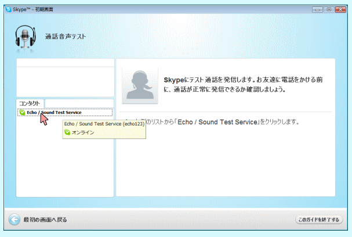Click the blank tab next to コンタクト

[x=79, y=103]
